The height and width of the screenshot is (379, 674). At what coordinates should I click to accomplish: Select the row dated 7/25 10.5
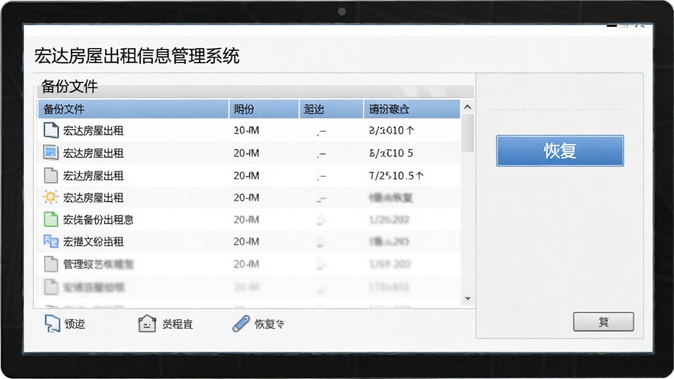pyautogui.click(x=249, y=175)
